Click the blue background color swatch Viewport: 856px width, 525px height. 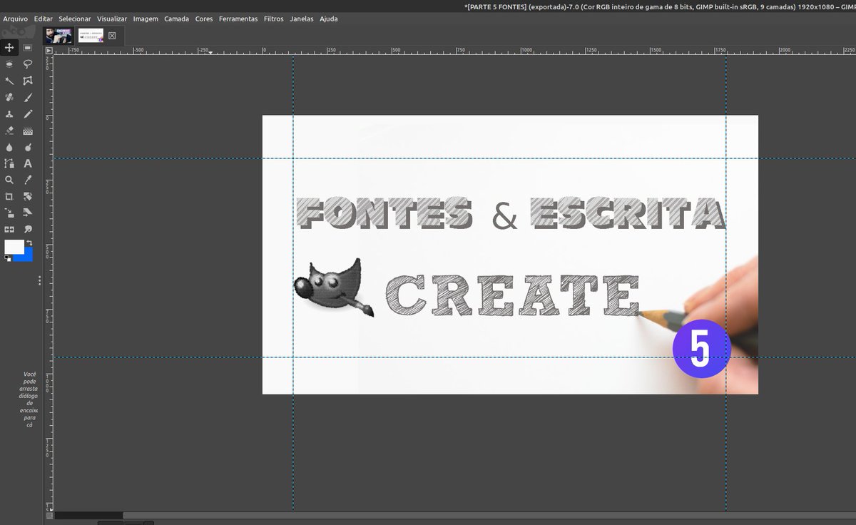(x=27, y=255)
